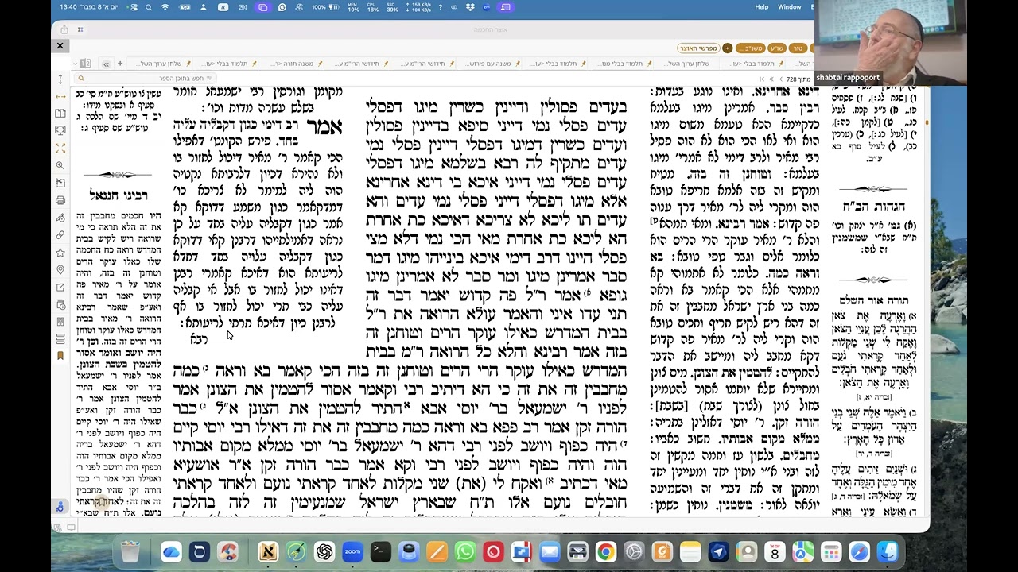Click the grid icon in window title bar

(80, 29)
